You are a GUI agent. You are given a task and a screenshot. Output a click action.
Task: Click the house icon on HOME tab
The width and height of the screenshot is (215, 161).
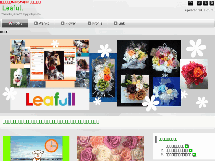pyautogui.click(x=10, y=23)
